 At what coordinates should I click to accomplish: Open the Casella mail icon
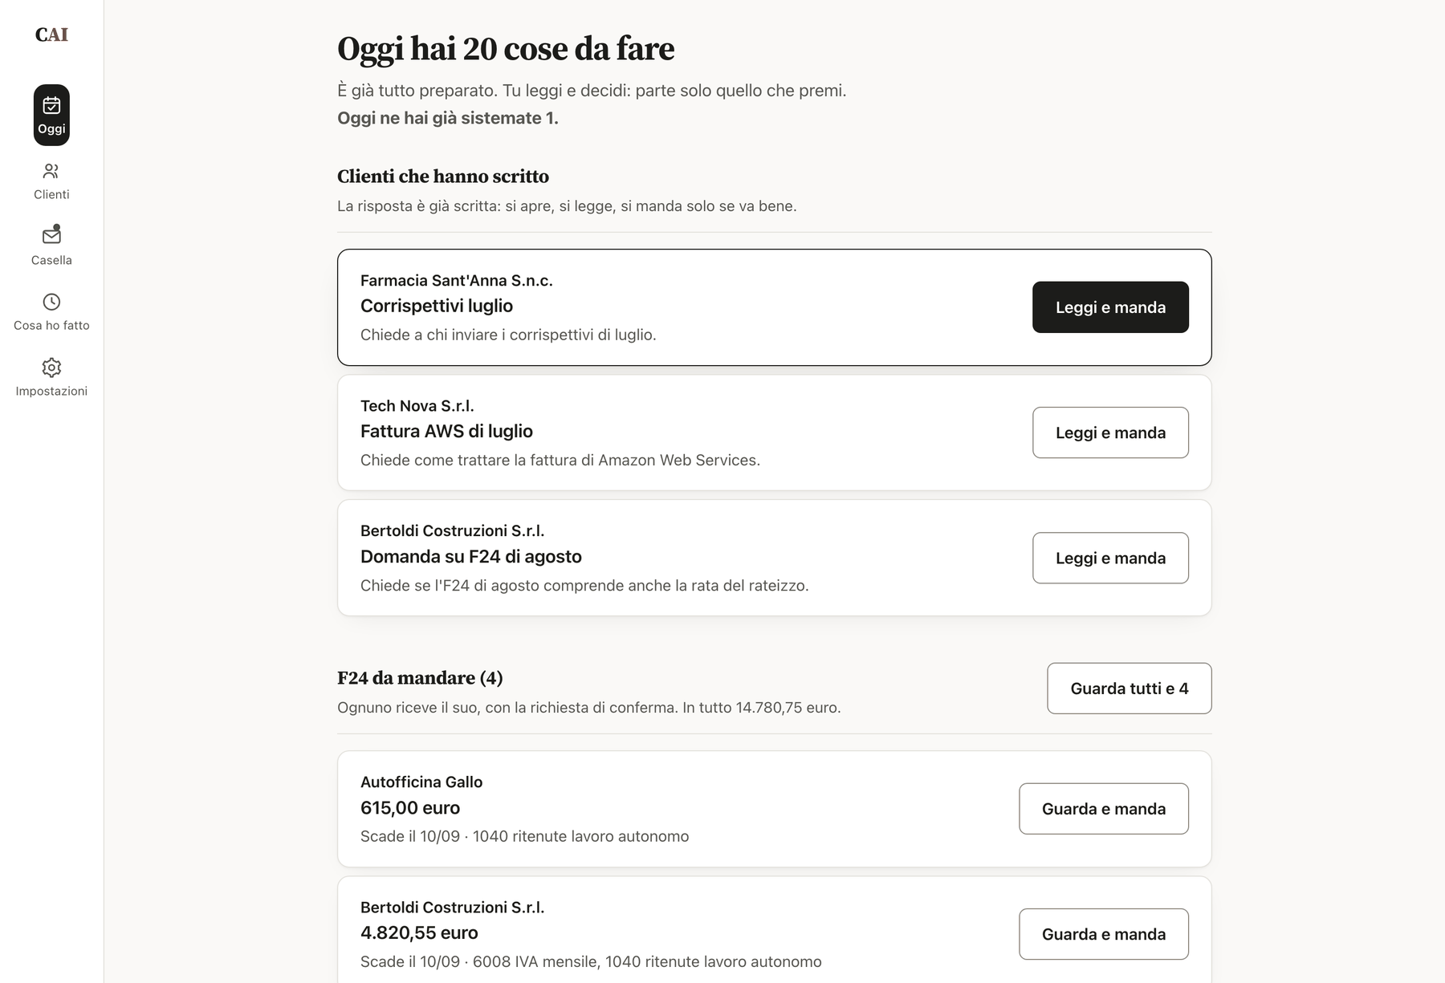tap(51, 235)
